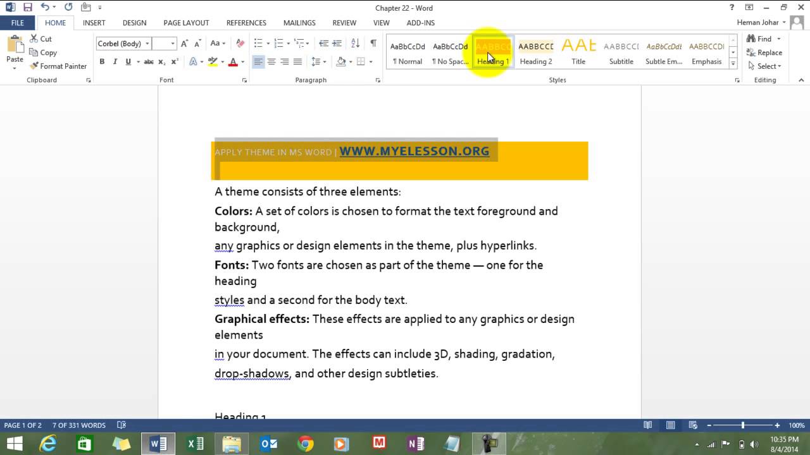This screenshot has width=810, height=455.
Task: Click the Multilevel List icon
Action: (299, 44)
